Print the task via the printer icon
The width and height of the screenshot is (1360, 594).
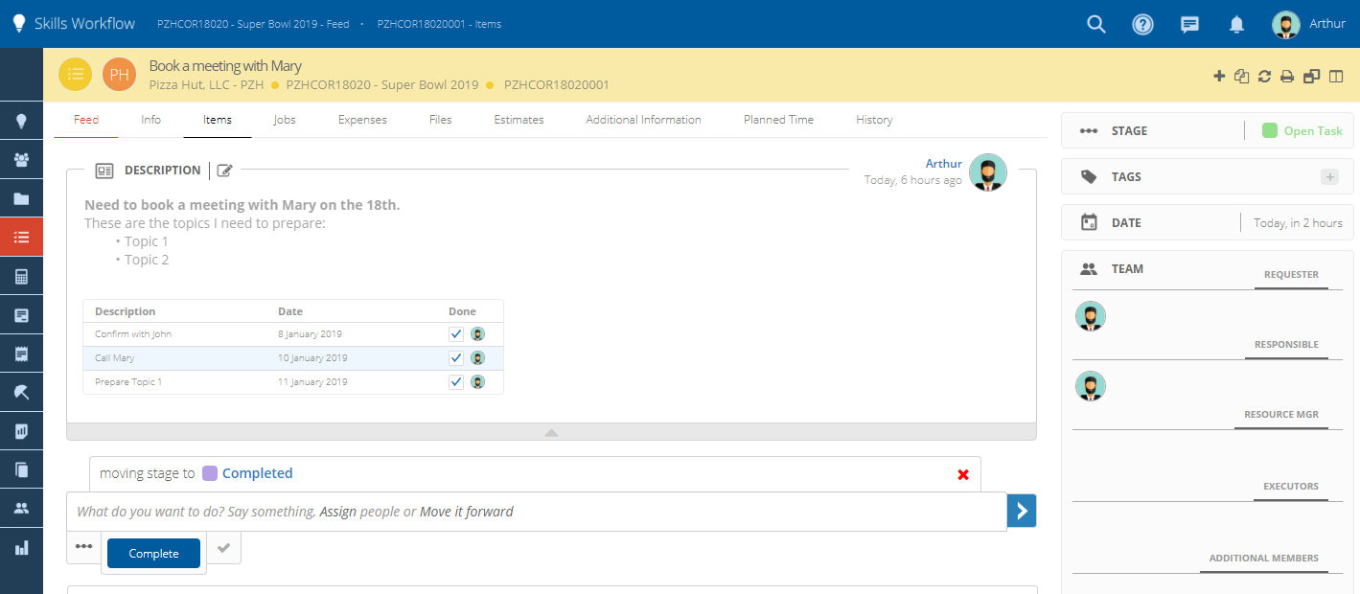point(1287,75)
